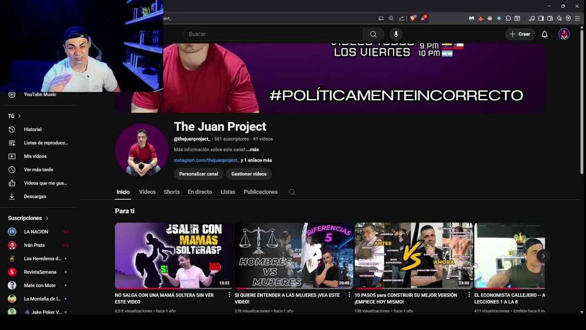Expand the Tú section chevron

(x=19, y=116)
